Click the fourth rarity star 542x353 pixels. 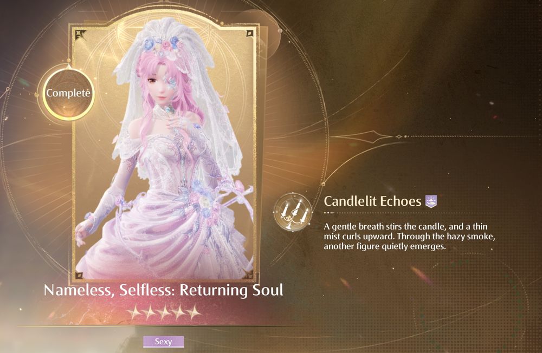pos(179,312)
